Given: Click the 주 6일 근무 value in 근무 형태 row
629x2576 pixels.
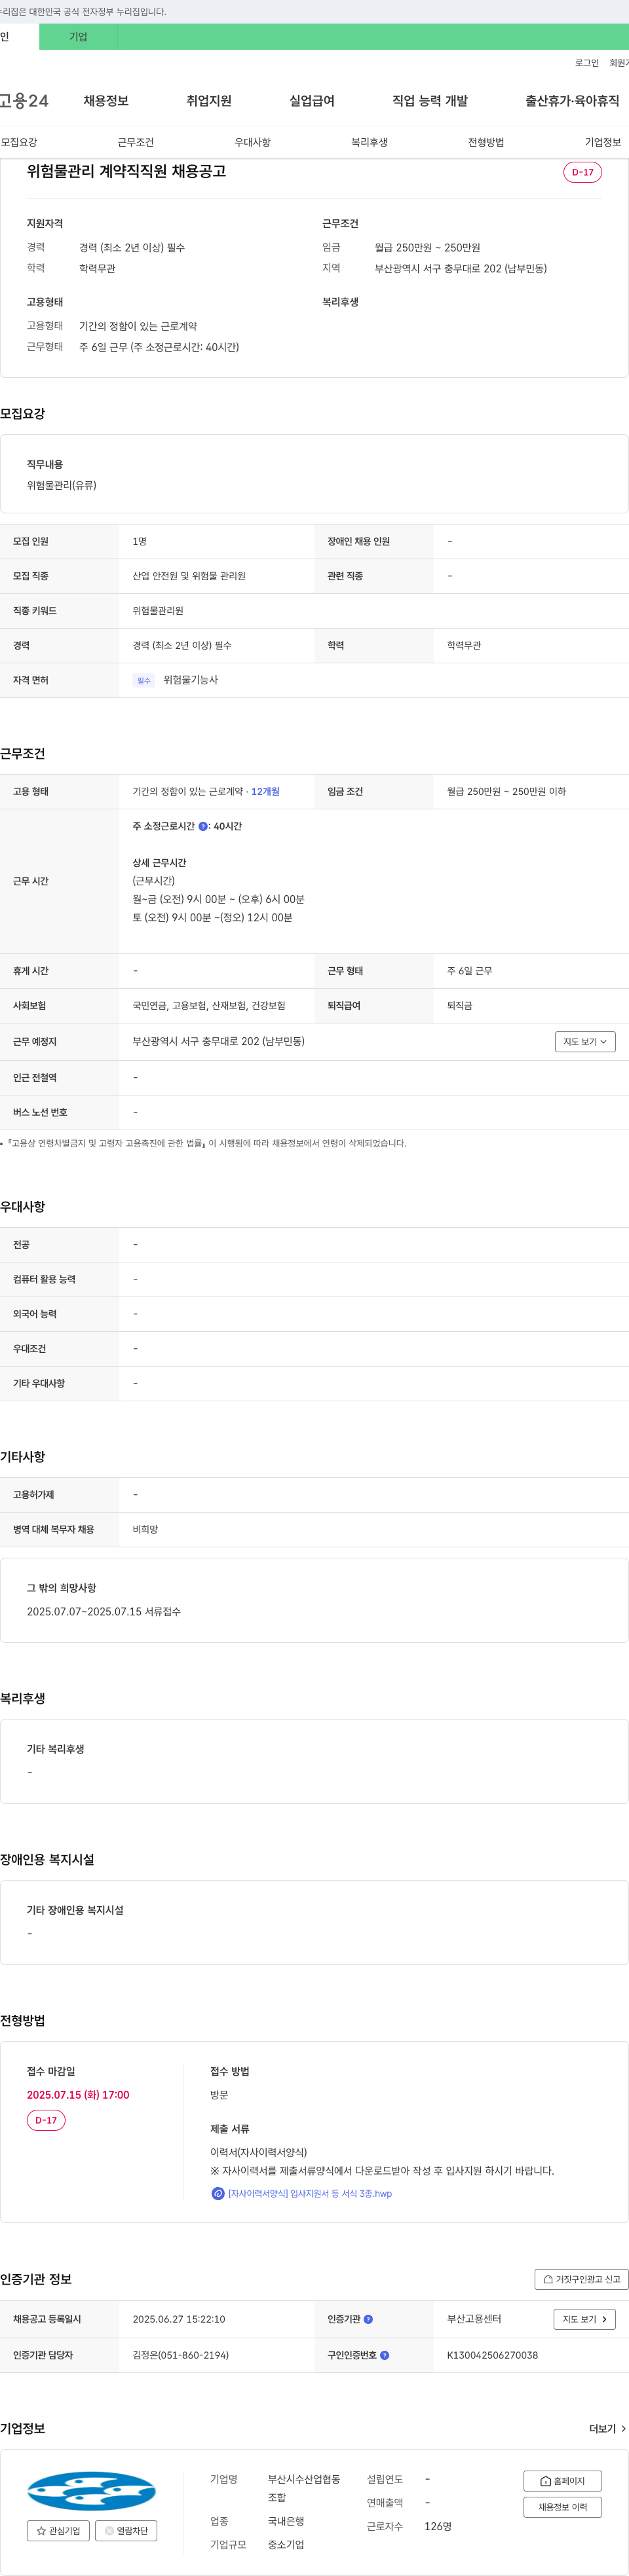Looking at the screenshot, I should (x=469, y=971).
